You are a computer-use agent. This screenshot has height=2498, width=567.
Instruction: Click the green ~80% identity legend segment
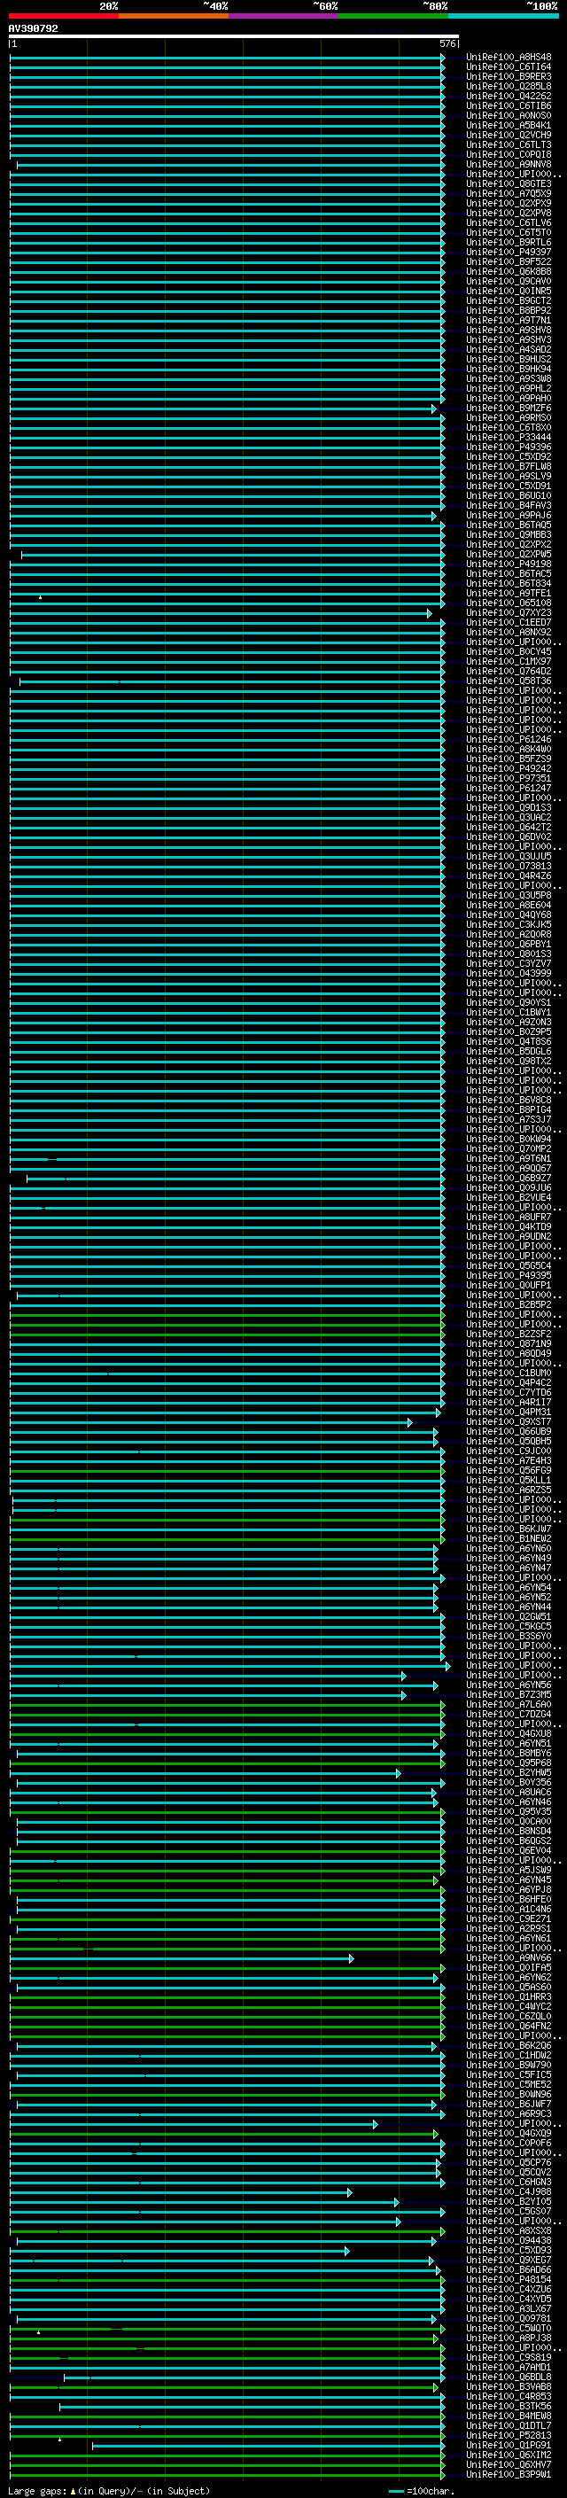click(x=393, y=16)
